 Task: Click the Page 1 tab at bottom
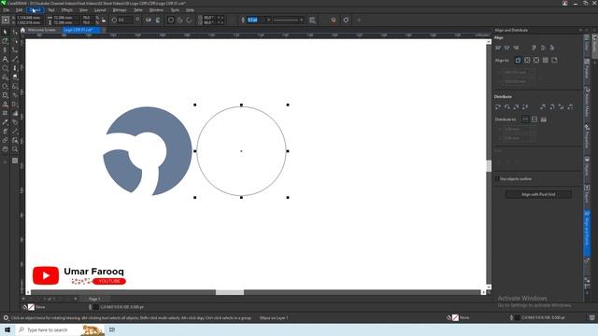point(94,299)
